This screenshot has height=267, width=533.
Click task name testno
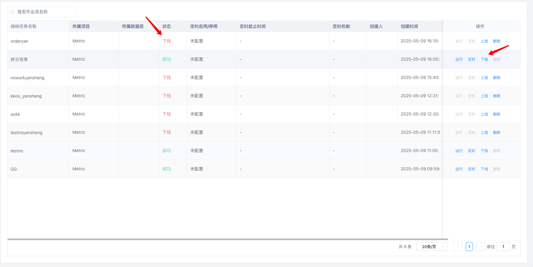17,151
